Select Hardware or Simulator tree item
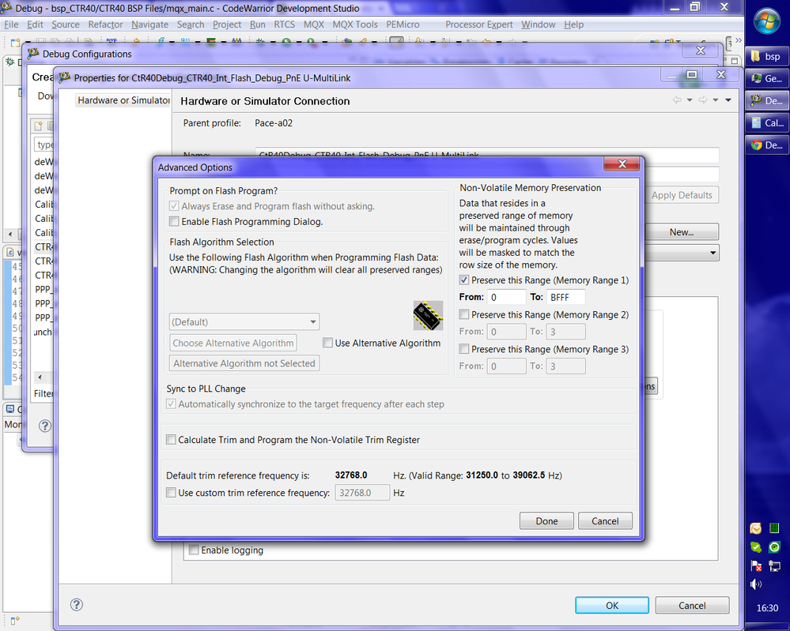790x631 pixels. (x=123, y=100)
